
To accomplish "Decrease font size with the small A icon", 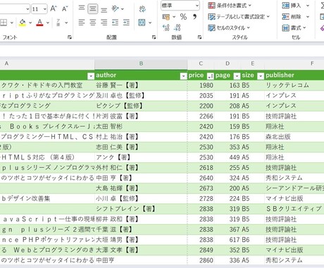I will click(65, 9).
